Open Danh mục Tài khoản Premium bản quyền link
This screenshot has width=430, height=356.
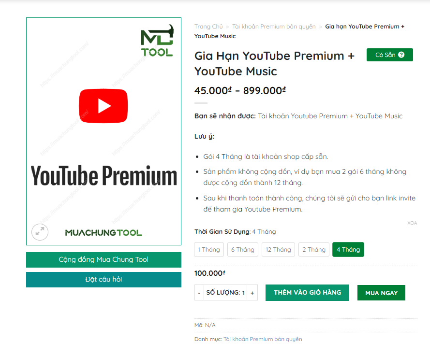click(x=263, y=339)
